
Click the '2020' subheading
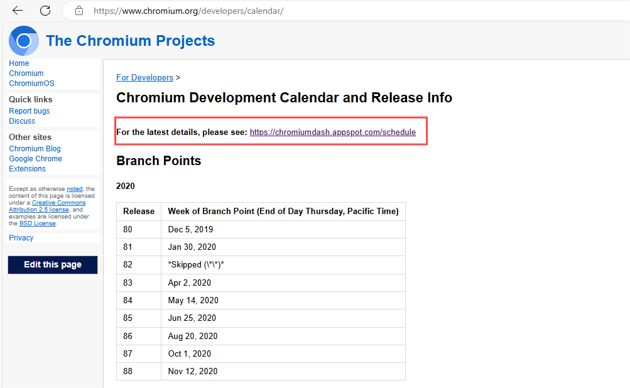pyautogui.click(x=126, y=186)
